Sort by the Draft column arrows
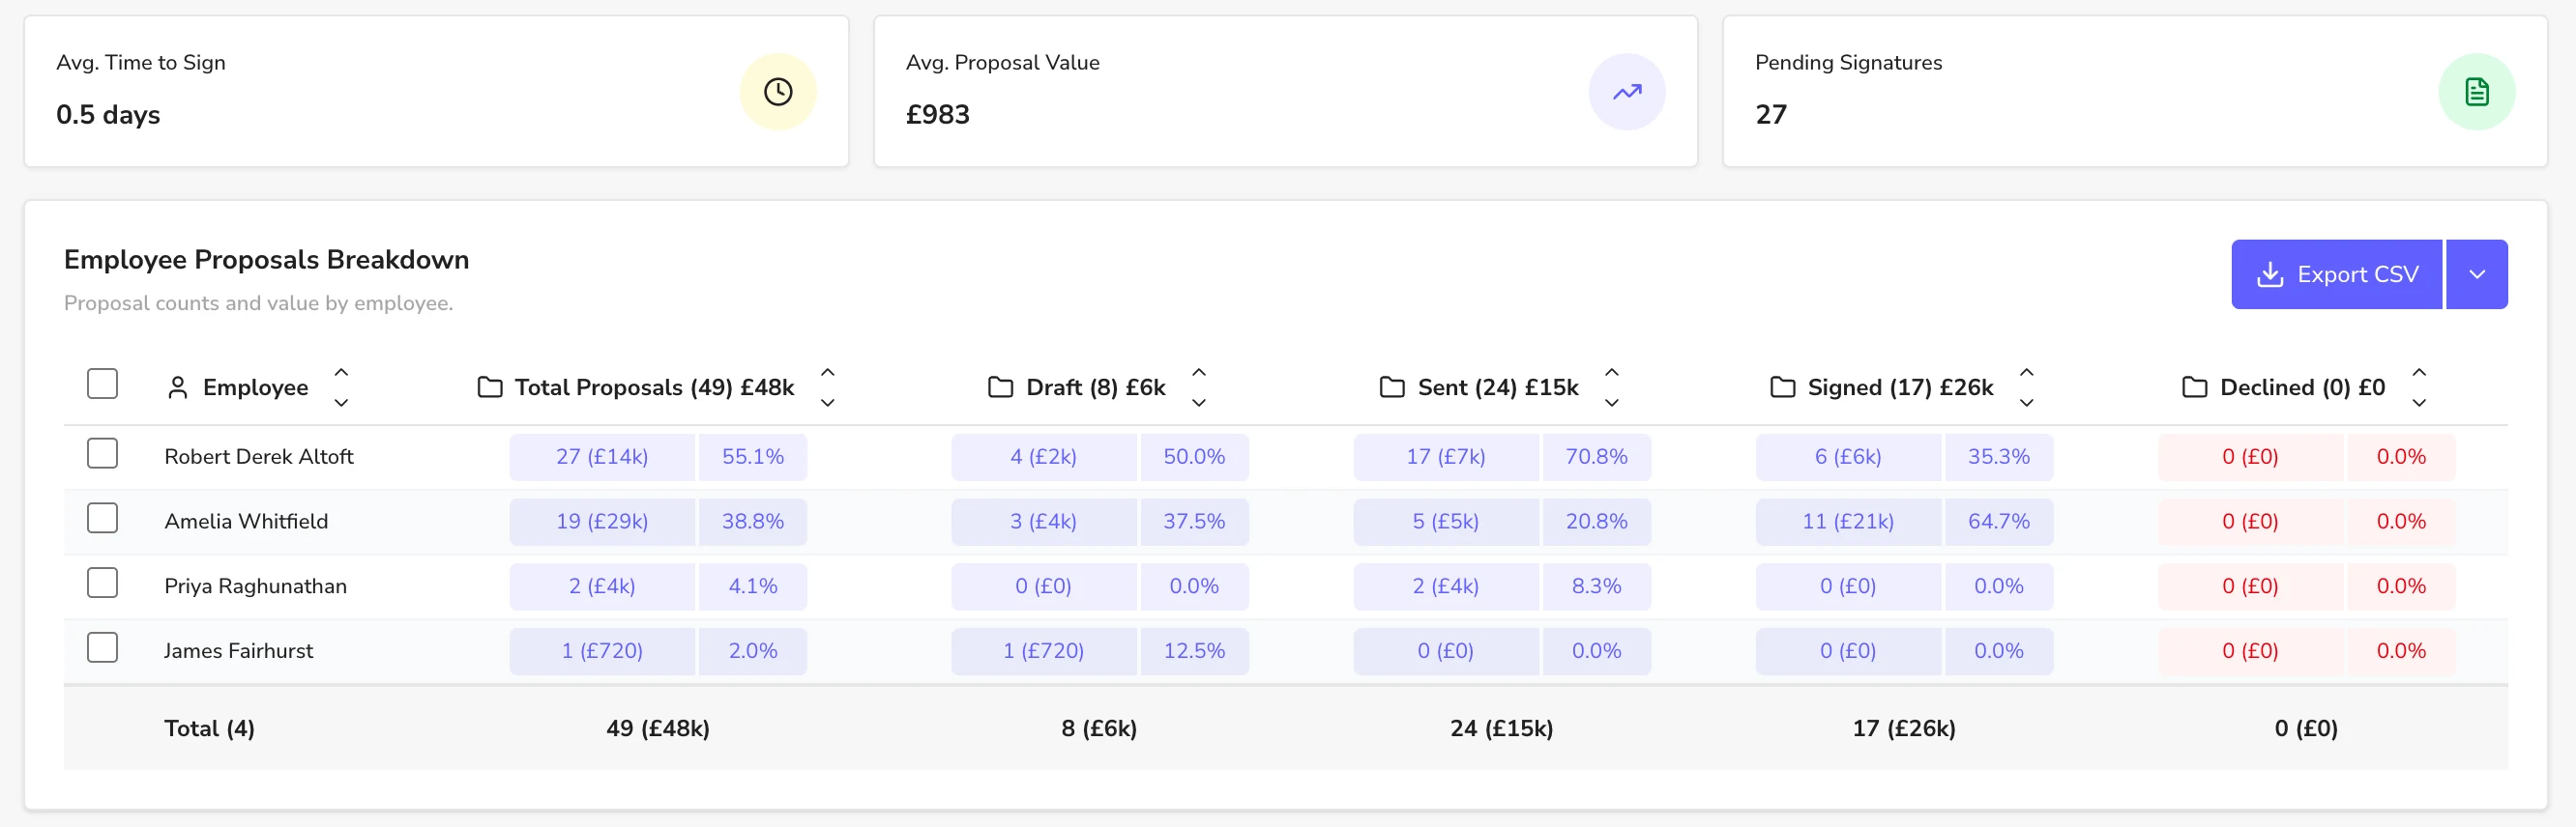 pyautogui.click(x=1199, y=387)
